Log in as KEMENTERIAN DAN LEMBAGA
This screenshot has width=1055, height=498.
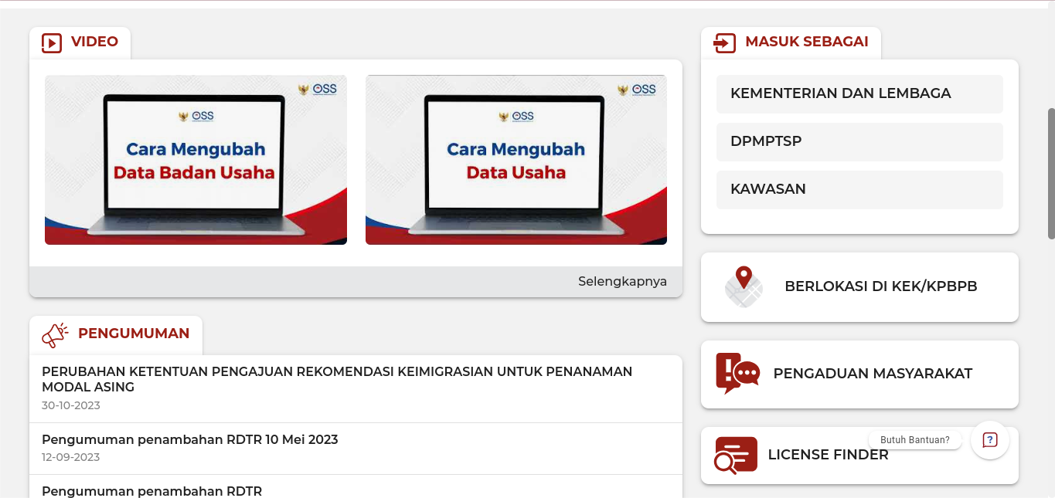coord(859,94)
